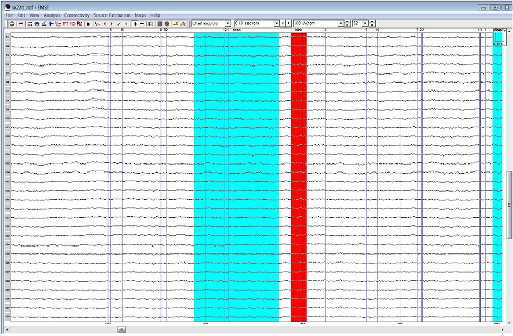The image size is (513, 336).
Task: Click the plus icon in toolbar
Action: pyautogui.click(x=135, y=23)
